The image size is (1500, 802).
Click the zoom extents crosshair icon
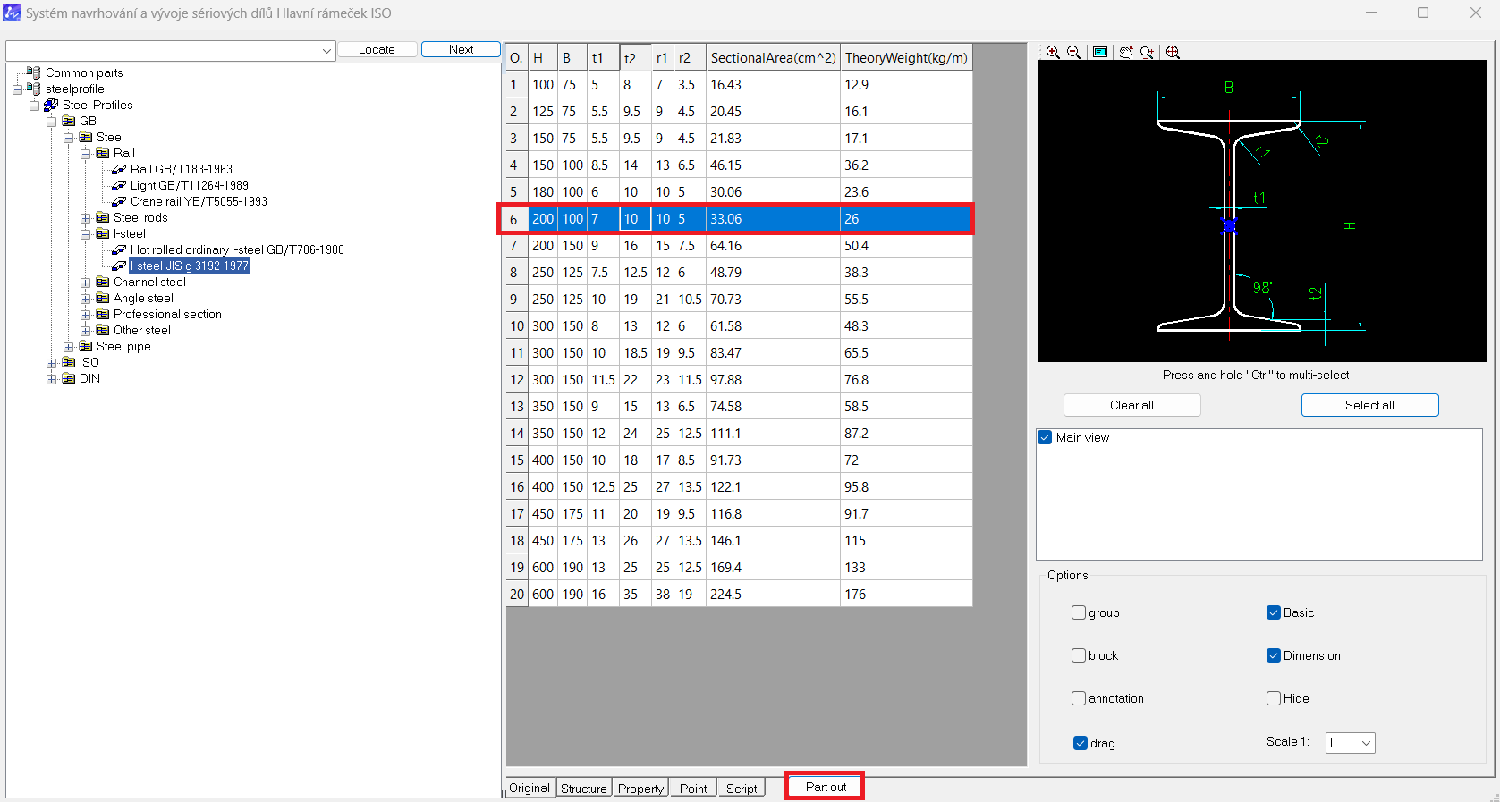(x=1173, y=53)
